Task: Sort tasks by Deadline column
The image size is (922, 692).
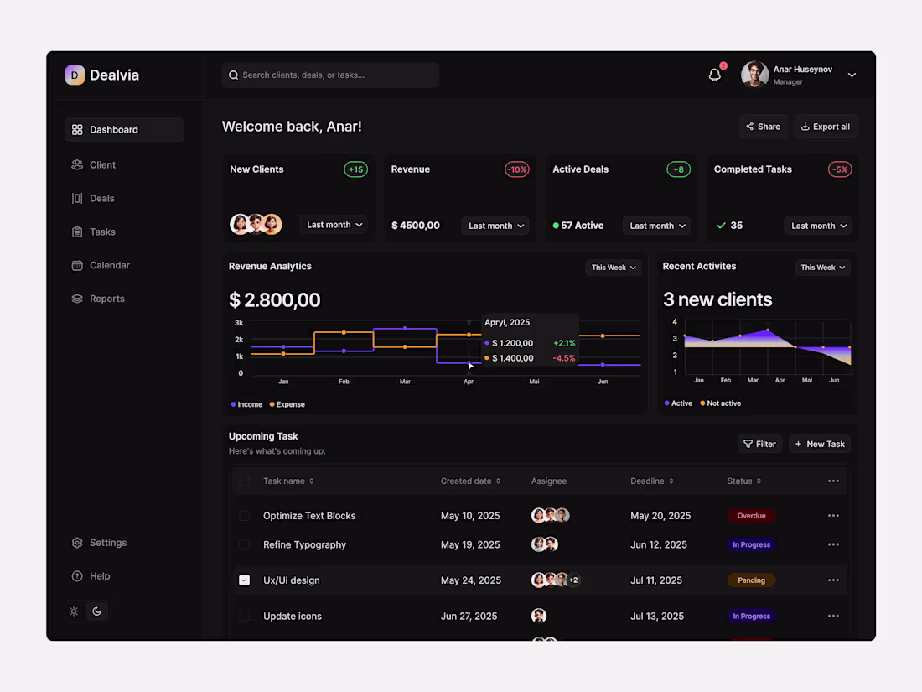Action: click(652, 481)
